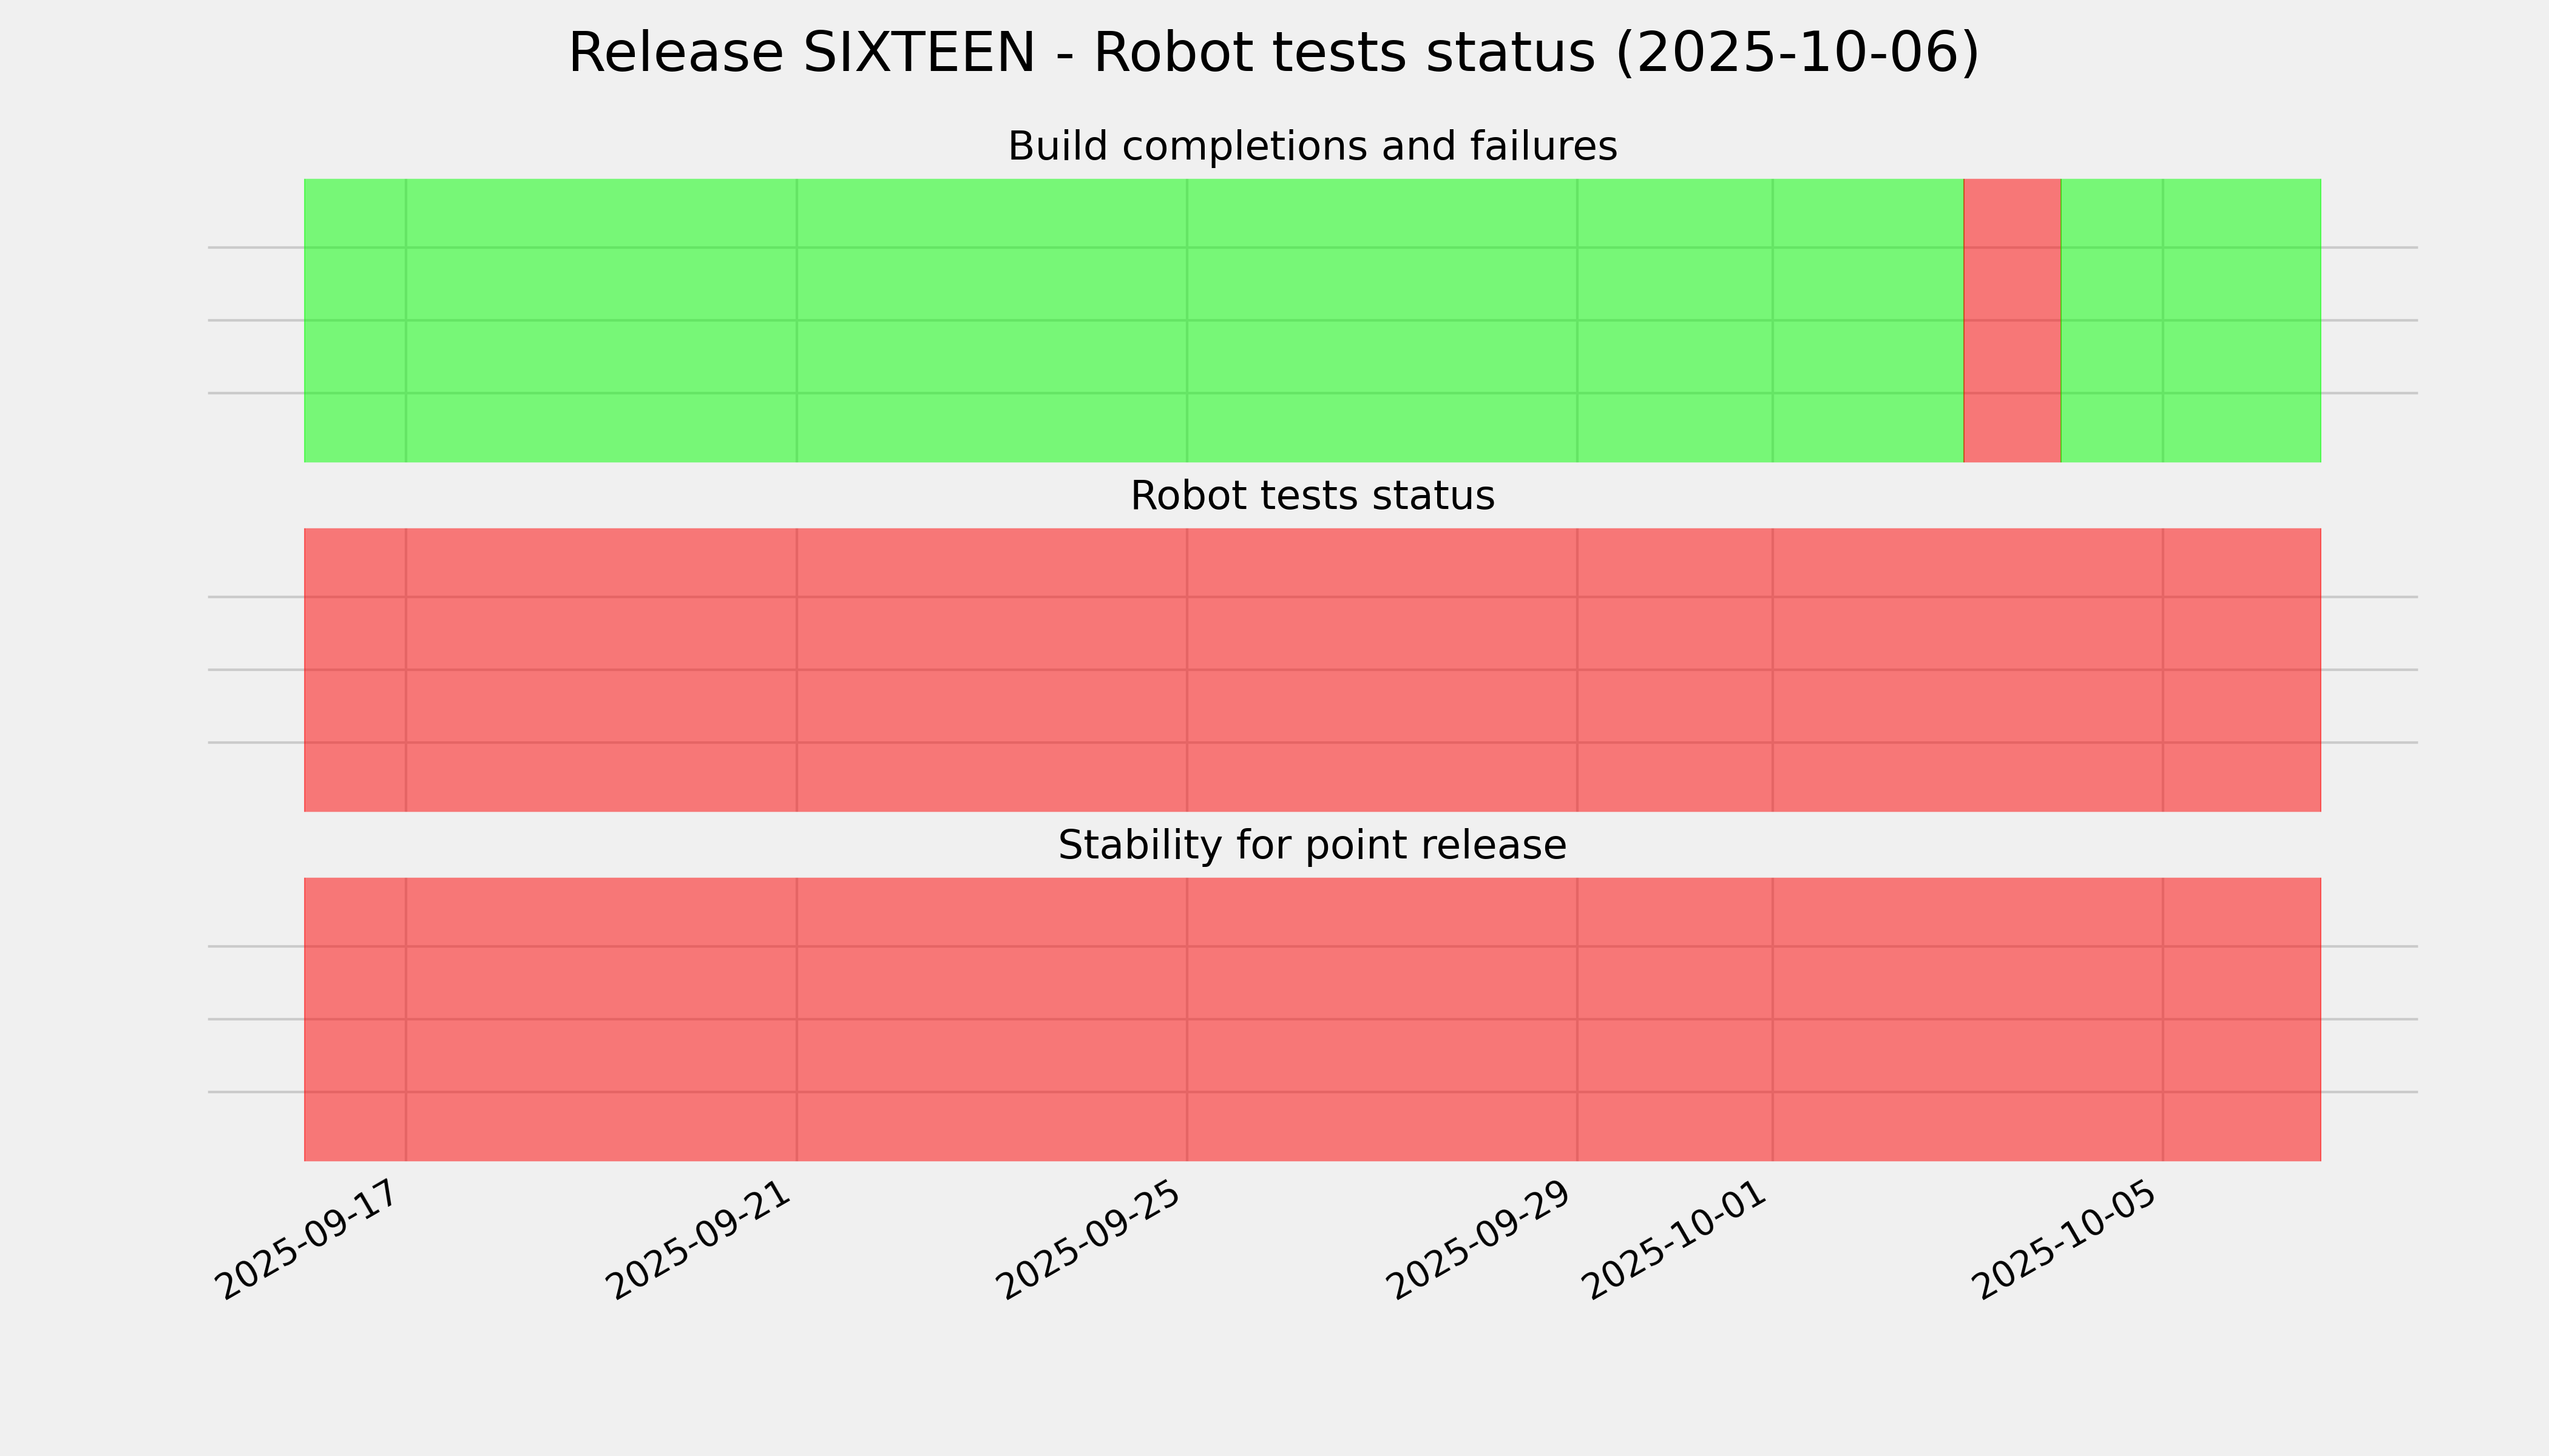
Task: Select Robot tests segment between 2025-09-25 and 2025-09-29
Action: [1381, 670]
